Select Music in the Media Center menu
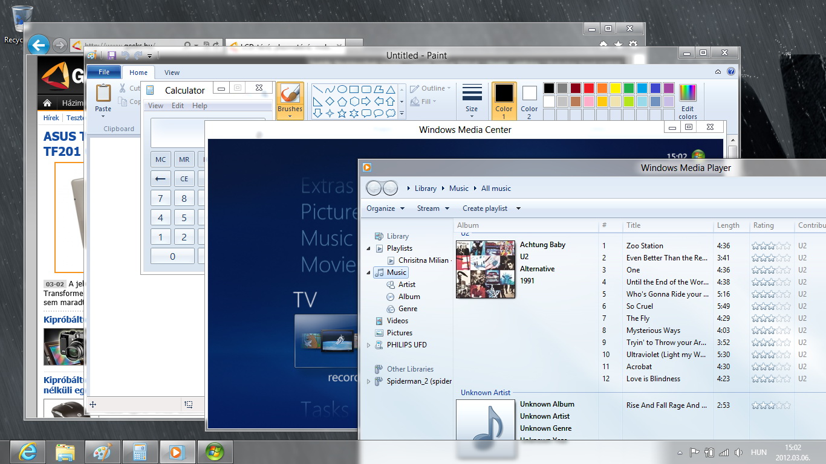Image resolution: width=826 pixels, height=464 pixels. coord(326,238)
